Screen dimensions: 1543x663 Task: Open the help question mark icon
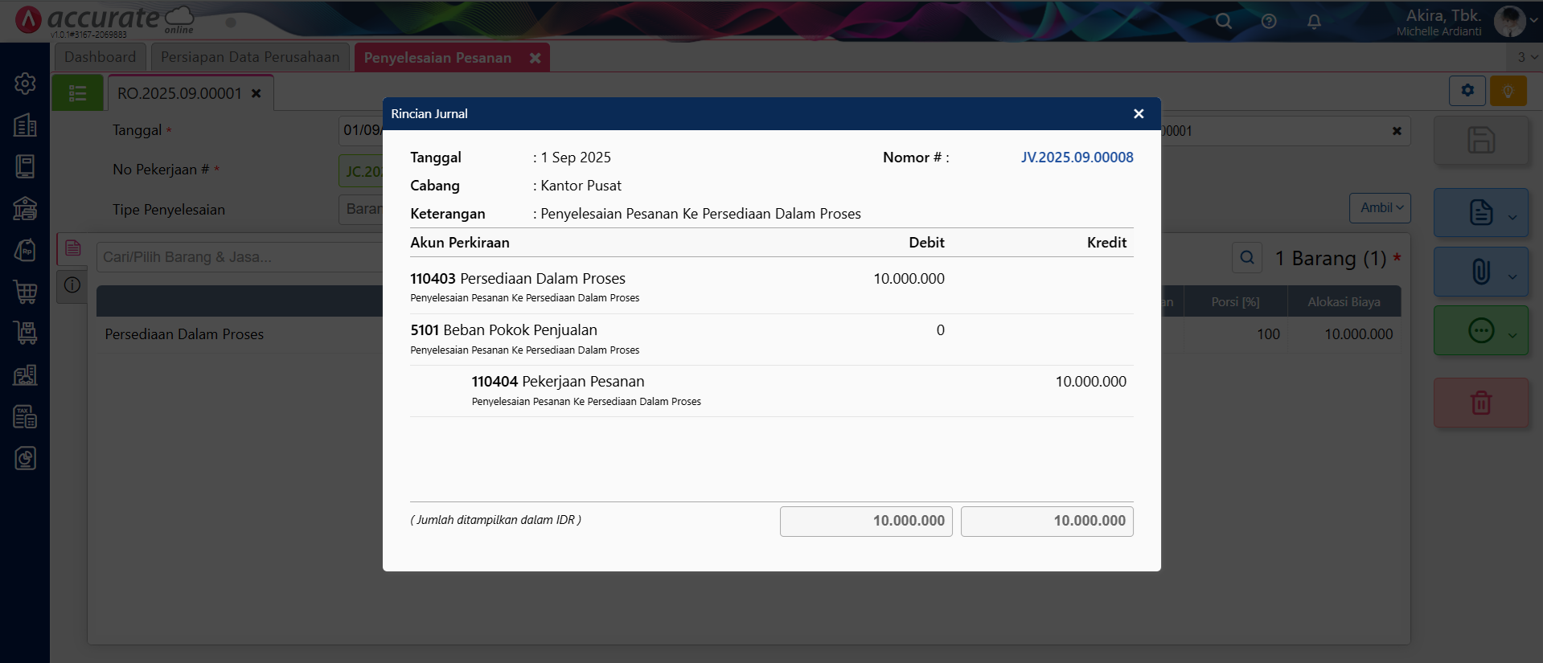pyautogui.click(x=1269, y=22)
